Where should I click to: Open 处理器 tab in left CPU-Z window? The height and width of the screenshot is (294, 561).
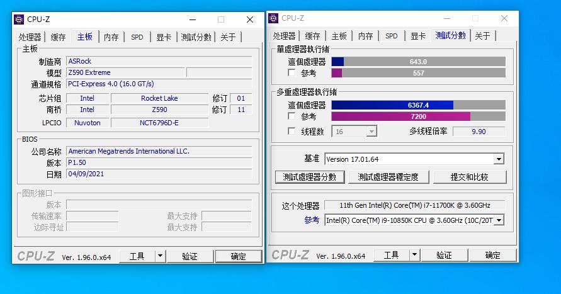[30, 37]
